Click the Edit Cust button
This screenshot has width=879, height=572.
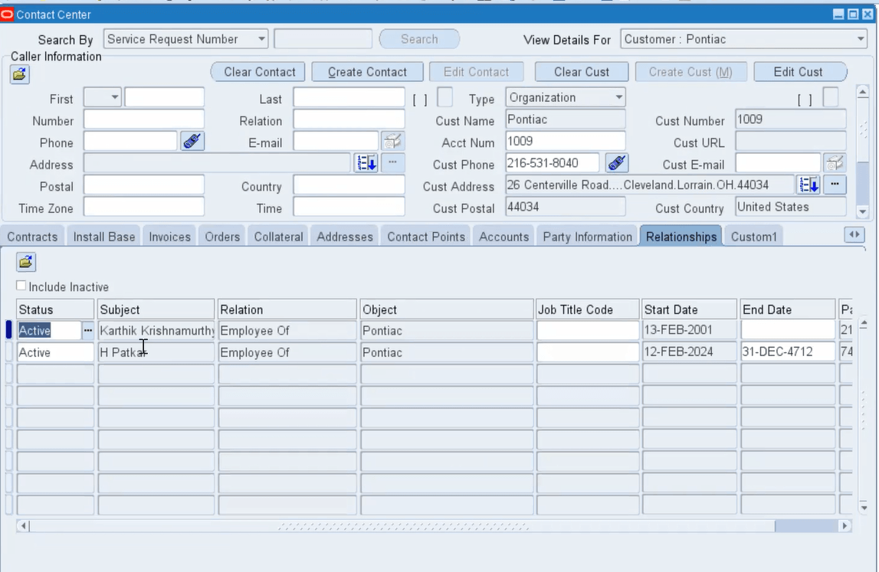pyautogui.click(x=799, y=72)
